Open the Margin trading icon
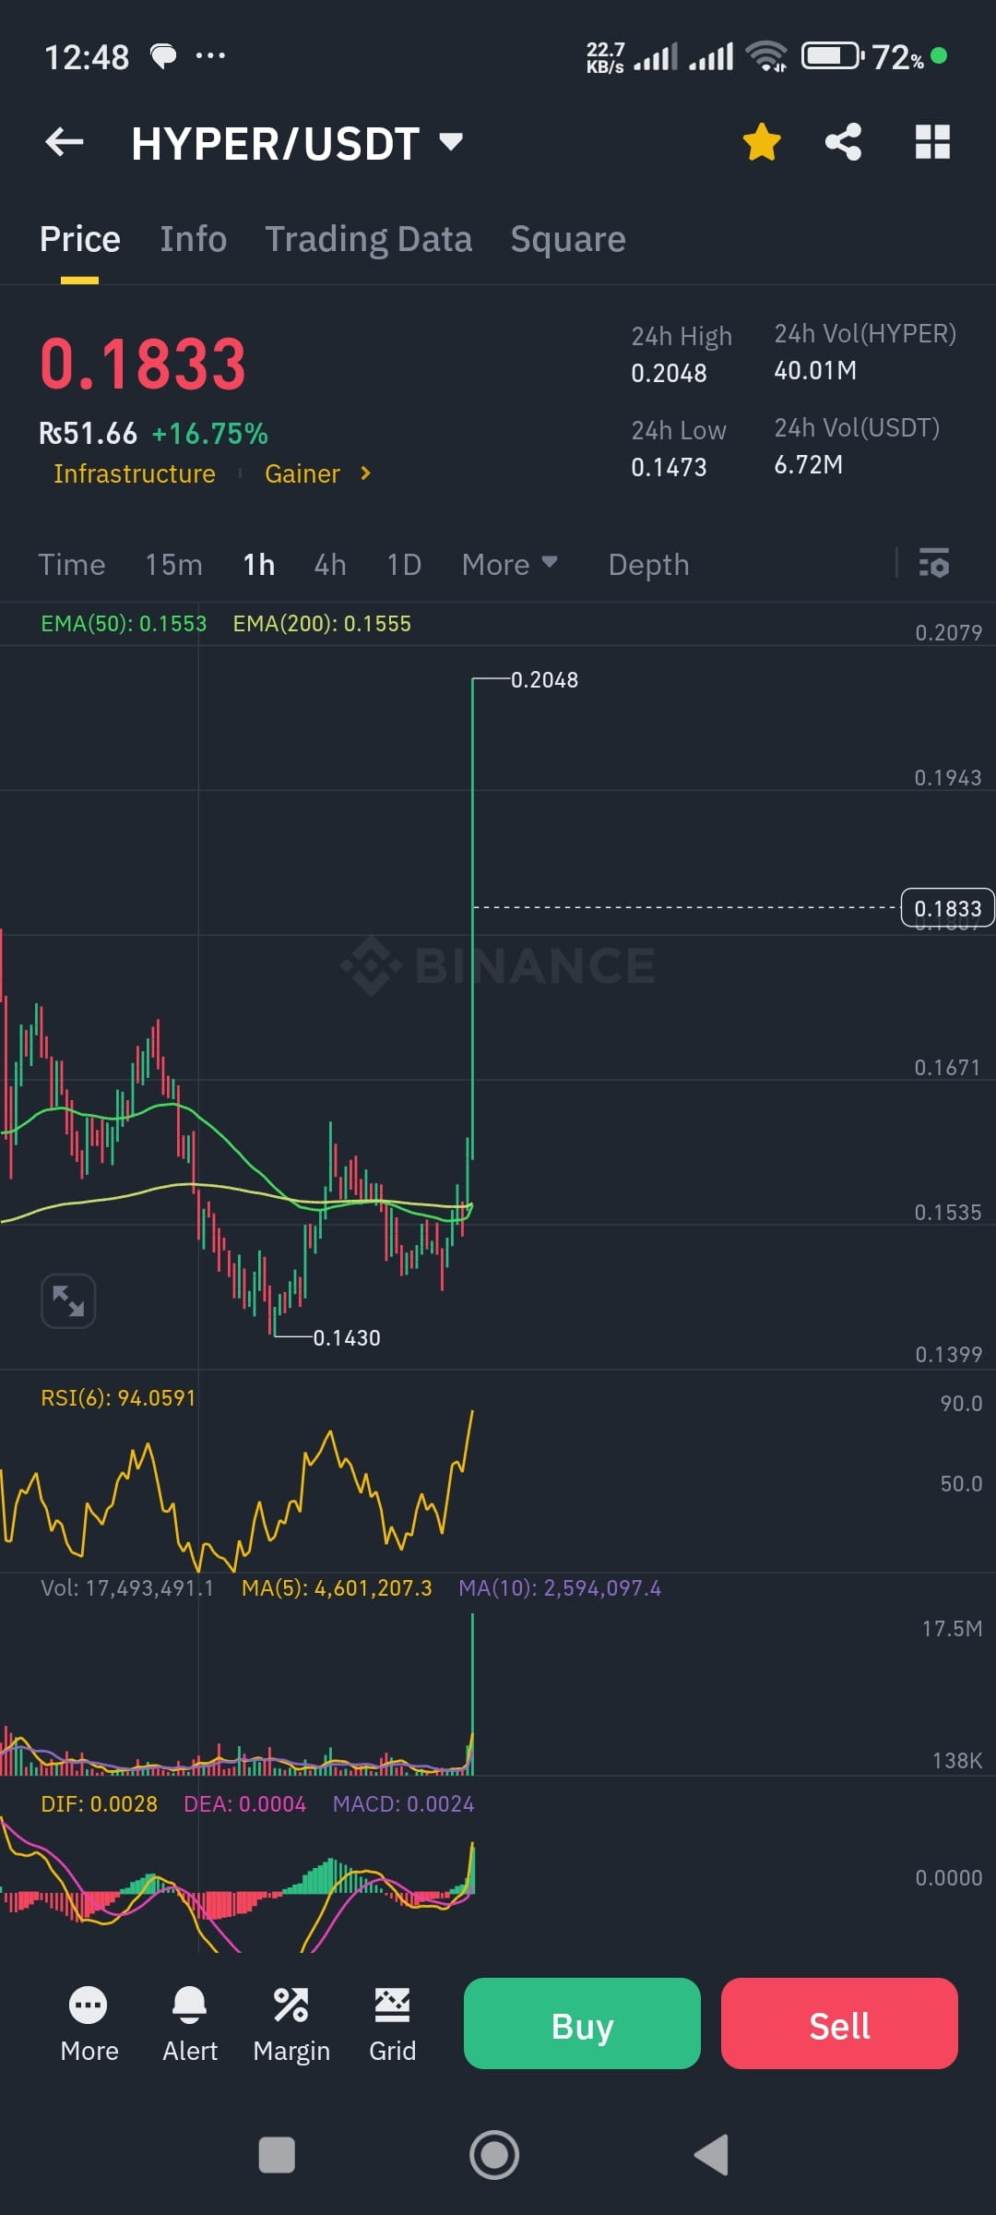This screenshot has width=996, height=2215. click(291, 2025)
